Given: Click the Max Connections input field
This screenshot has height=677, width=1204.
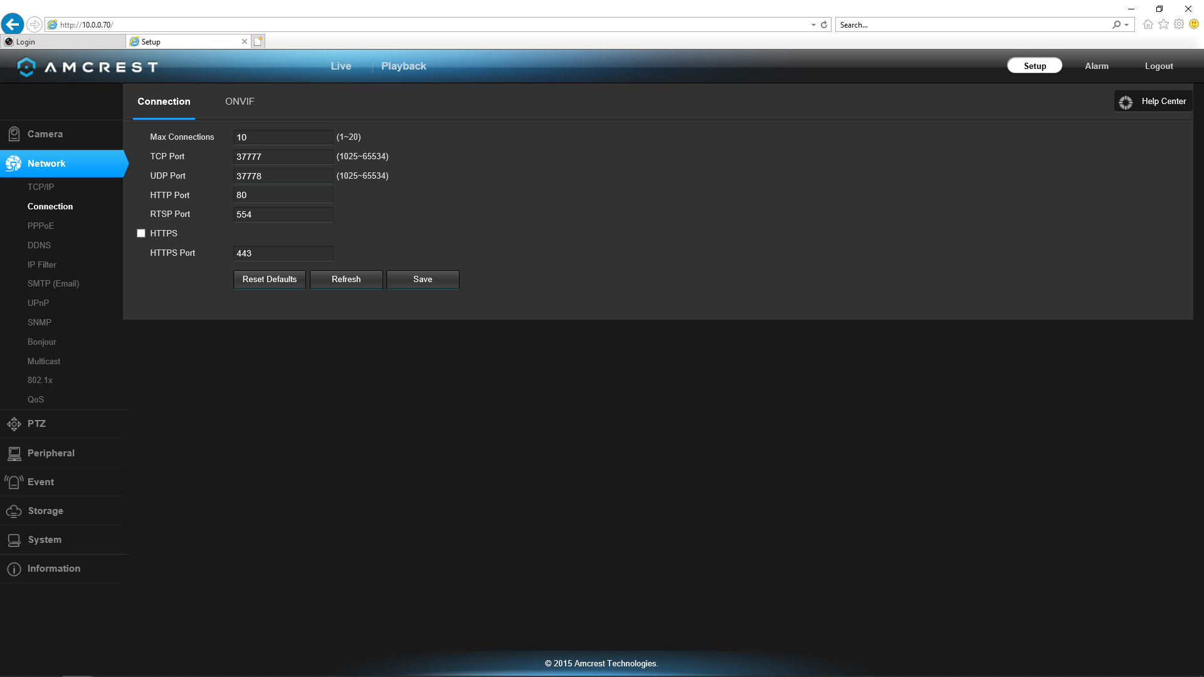Looking at the screenshot, I should coord(283,137).
